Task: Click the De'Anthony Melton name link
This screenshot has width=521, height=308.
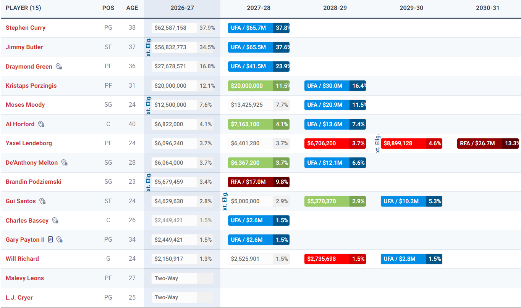Action: tap(32, 163)
